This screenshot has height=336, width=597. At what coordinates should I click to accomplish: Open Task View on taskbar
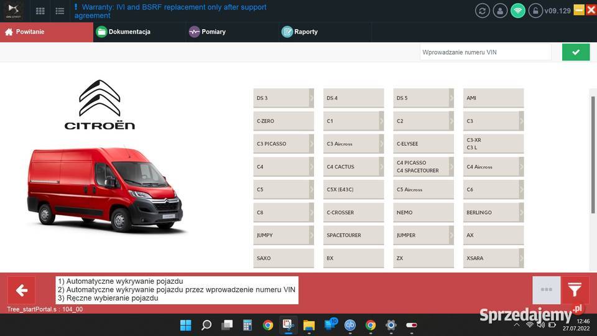[x=227, y=325]
